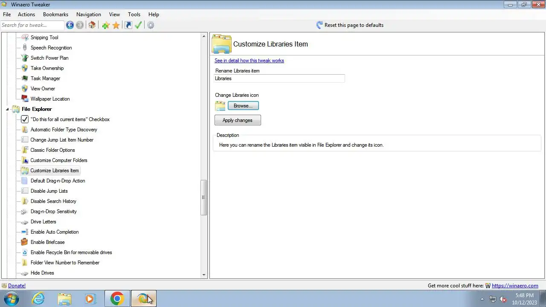Image resolution: width=546 pixels, height=307 pixels.
Task: Click the Classic Folder Options icon
Action: click(25, 150)
